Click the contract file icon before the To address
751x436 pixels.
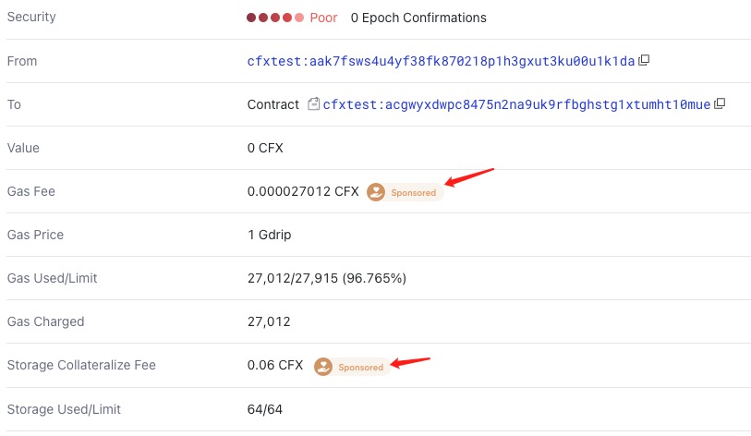pos(314,104)
